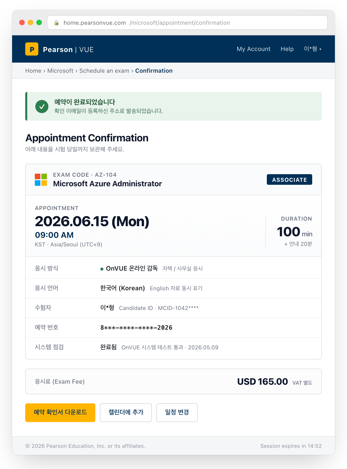The height and width of the screenshot is (469, 347).
Task: Click the ASSOCIATE badge
Action: point(290,179)
